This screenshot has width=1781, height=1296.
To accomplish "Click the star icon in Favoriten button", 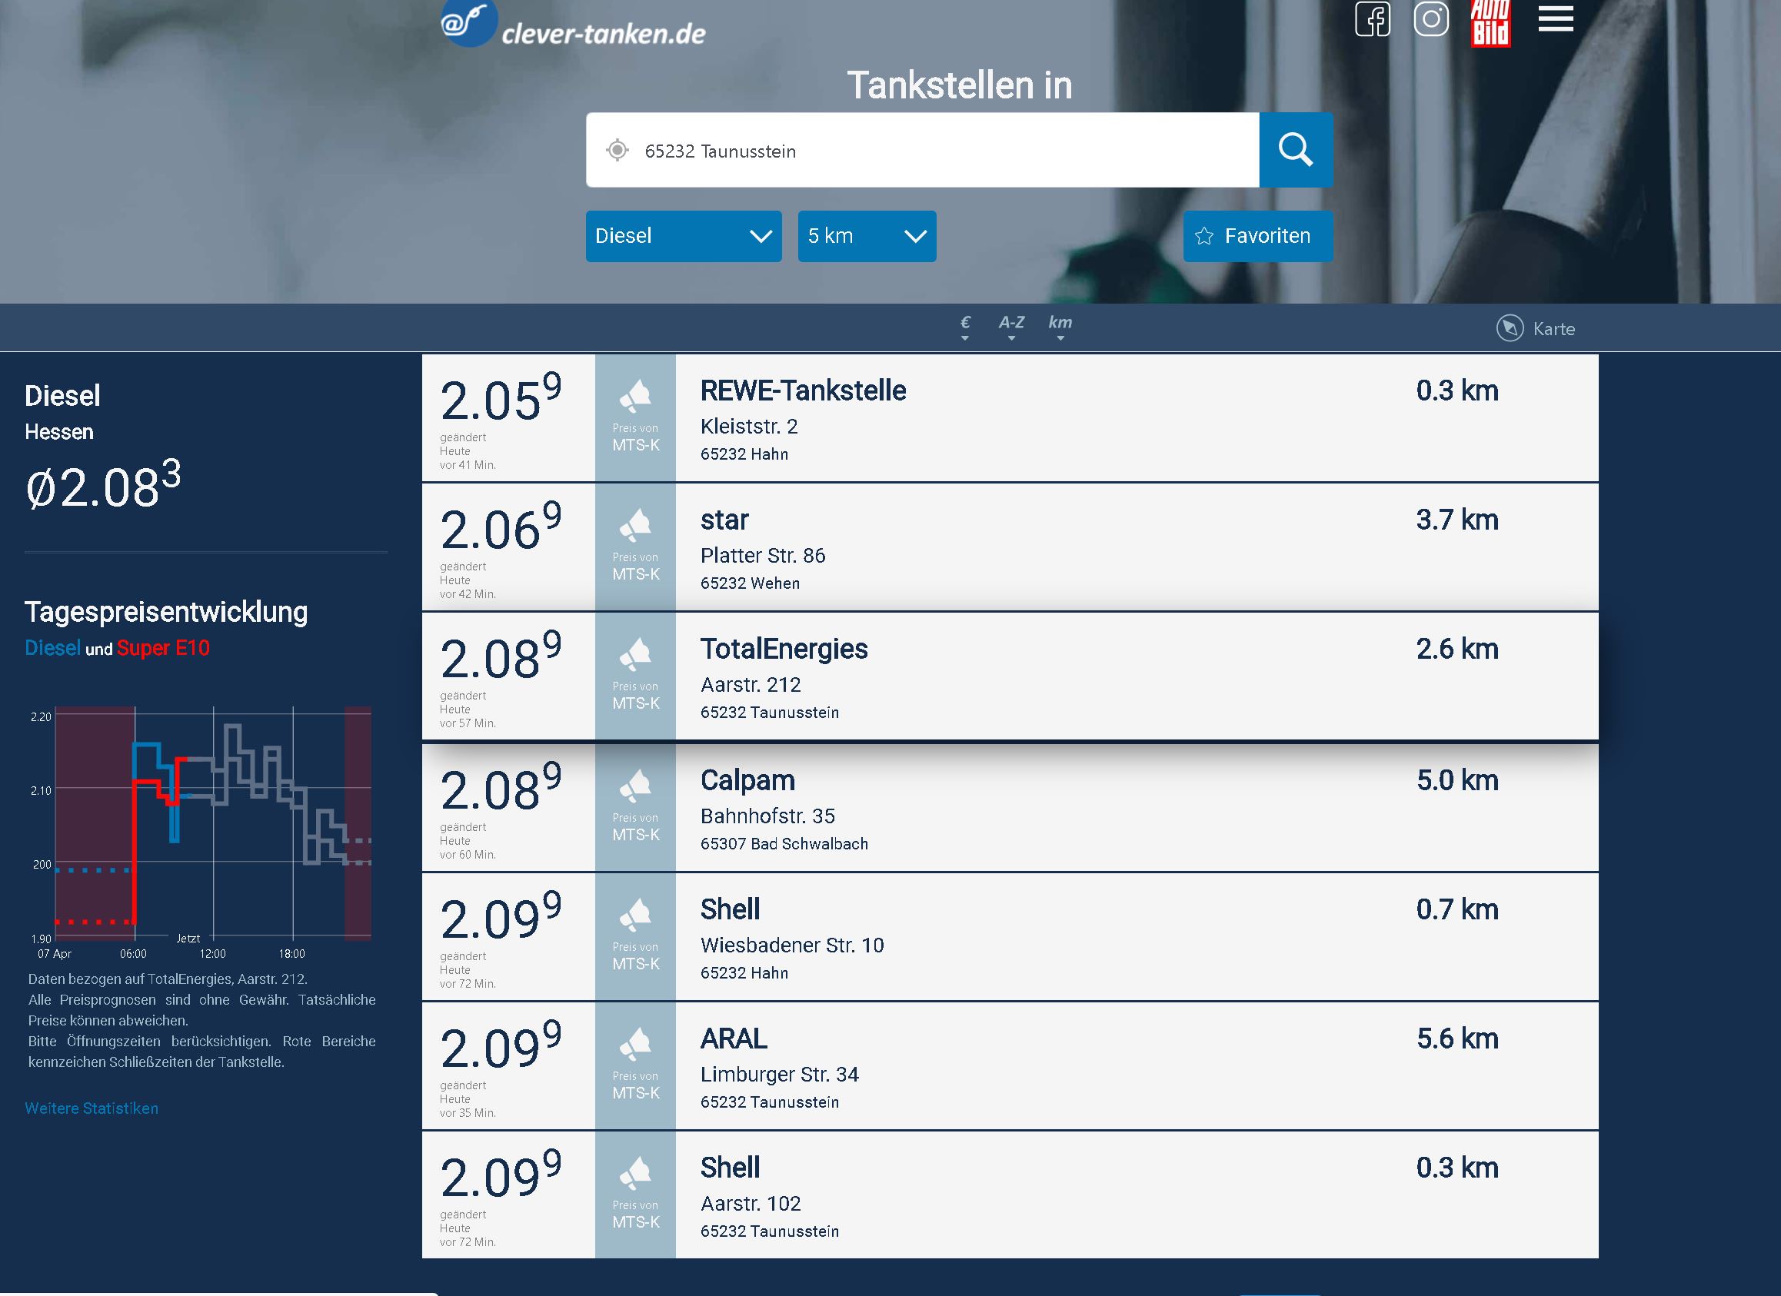I will coord(1203,236).
